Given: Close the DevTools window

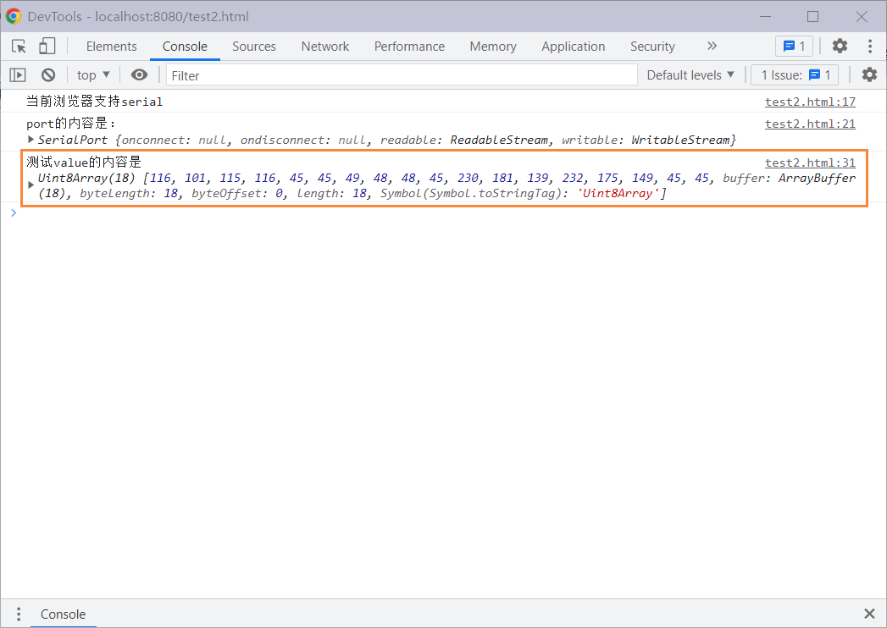Looking at the screenshot, I should [862, 16].
